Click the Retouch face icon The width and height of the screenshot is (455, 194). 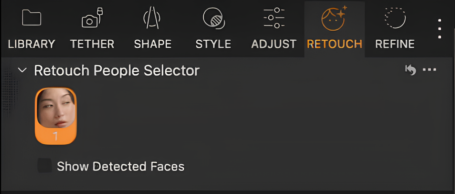pyautogui.click(x=334, y=18)
